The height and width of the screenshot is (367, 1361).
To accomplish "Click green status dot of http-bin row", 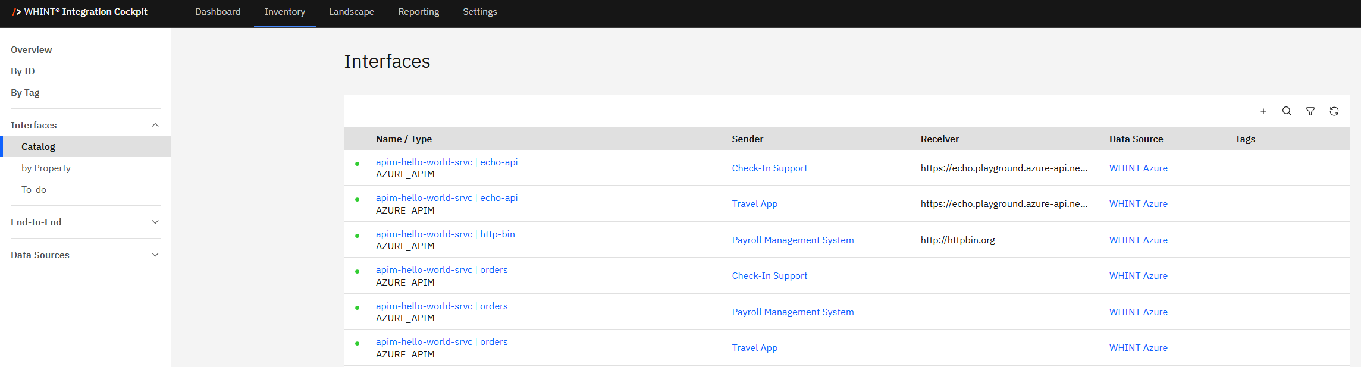I will coord(357,236).
